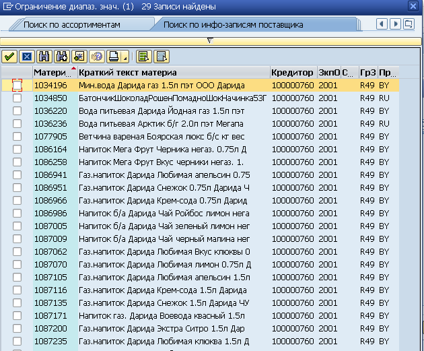Click text БатончикШоколадРошен row description

[x=173, y=98]
